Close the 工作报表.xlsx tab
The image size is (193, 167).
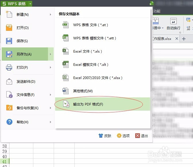pyautogui.click(x=177, y=39)
